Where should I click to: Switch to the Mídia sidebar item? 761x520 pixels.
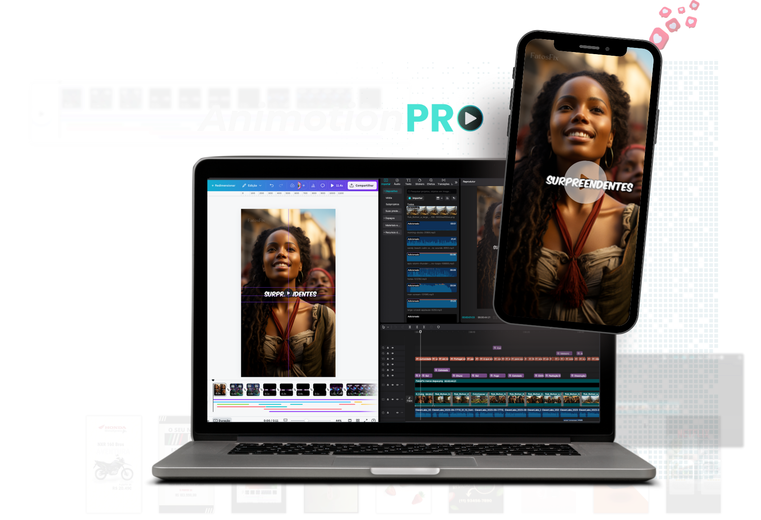pyautogui.click(x=389, y=198)
